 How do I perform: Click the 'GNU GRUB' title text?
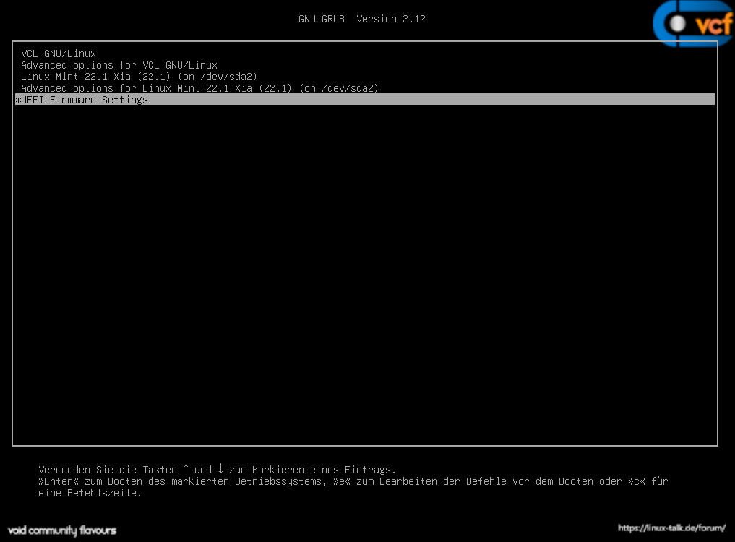pyautogui.click(x=322, y=19)
